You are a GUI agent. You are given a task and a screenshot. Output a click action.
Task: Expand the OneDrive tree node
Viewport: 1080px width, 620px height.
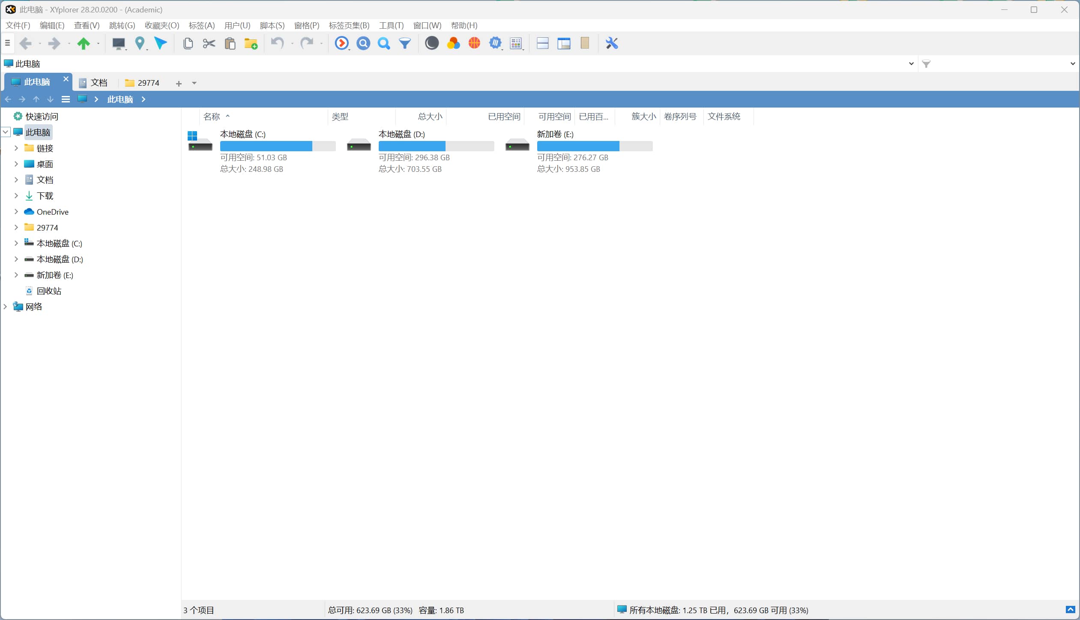click(16, 212)
